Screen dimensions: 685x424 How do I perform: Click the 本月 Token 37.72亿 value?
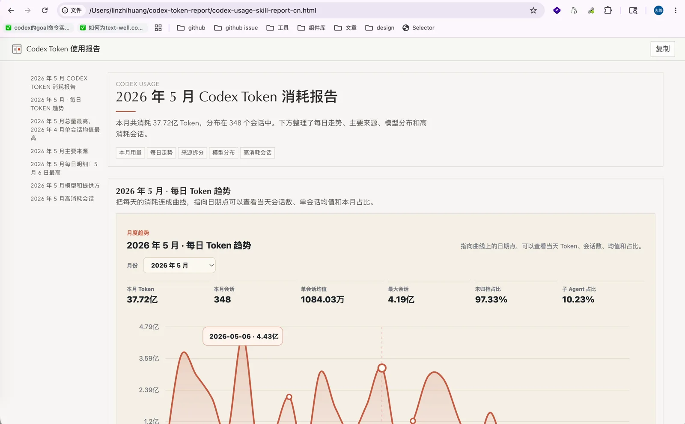(142, 299)
